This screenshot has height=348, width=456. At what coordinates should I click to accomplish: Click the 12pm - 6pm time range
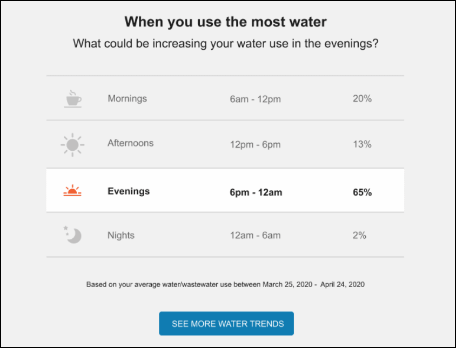(x=255, y=144)
